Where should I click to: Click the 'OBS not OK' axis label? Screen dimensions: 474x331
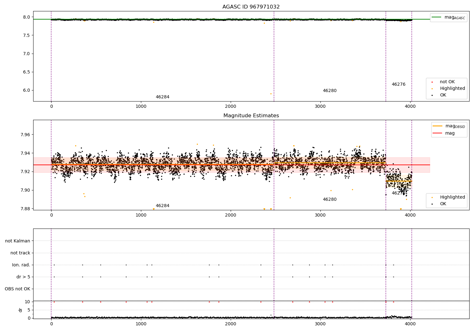pyautogui.click(x=17, y=289)
